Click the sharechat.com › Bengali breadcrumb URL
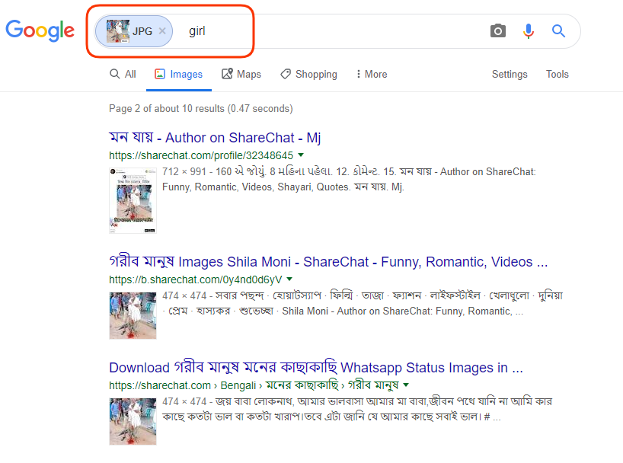Viewport: 623px width, 463px height. tap(254, 385)
